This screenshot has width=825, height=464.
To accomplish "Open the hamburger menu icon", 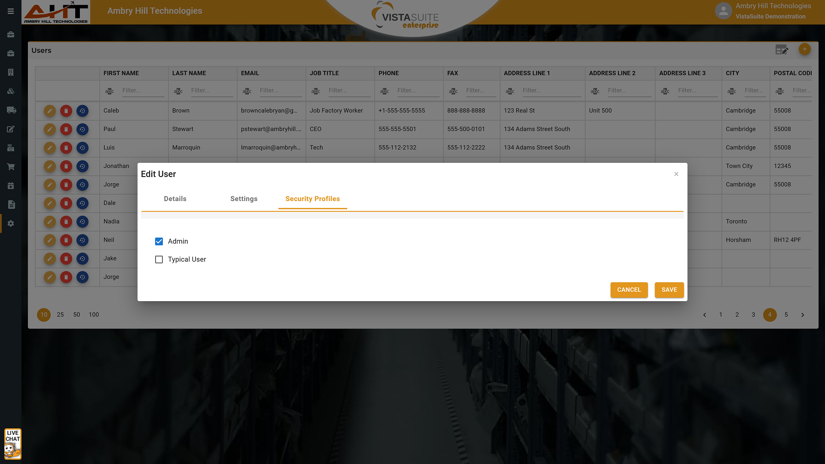I will click(x=11, y=11).
